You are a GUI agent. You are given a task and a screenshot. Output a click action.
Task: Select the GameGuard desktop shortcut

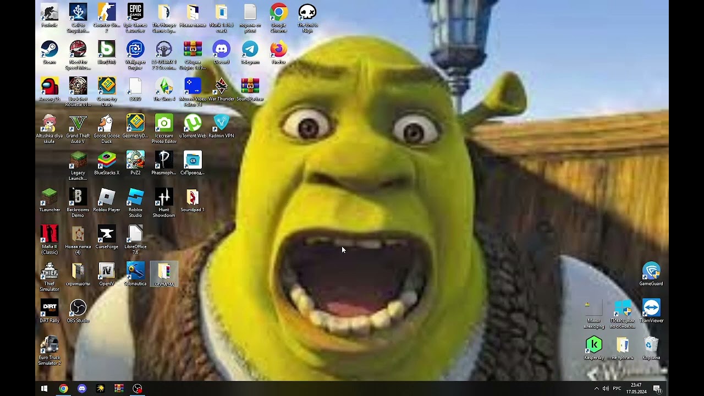(x=651, y=274)
